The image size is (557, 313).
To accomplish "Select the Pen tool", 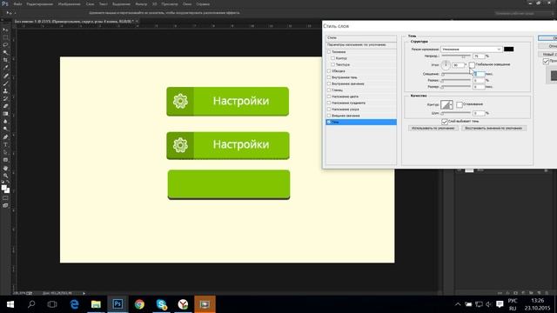I will click(x=5, y=137).
